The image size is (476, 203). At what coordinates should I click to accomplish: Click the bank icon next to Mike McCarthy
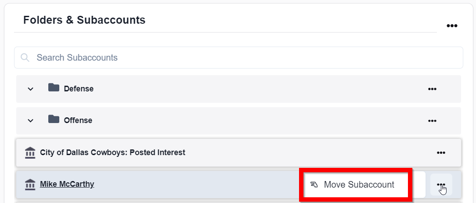click(30, 185)
